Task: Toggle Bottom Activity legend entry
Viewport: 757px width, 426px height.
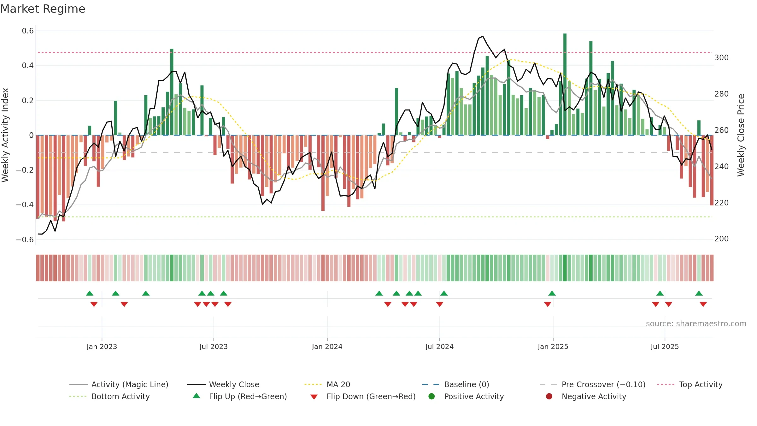Action: 109,396
